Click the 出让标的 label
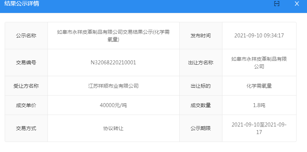This screenshot has height=152, width=307. pyautogui.click(x=200, y=86)
